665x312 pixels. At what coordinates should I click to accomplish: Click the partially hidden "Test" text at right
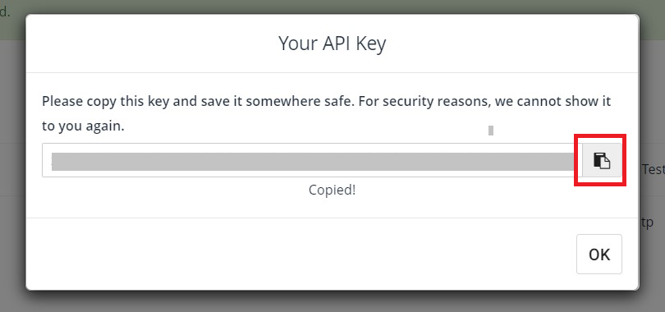(x=653, y=169)
